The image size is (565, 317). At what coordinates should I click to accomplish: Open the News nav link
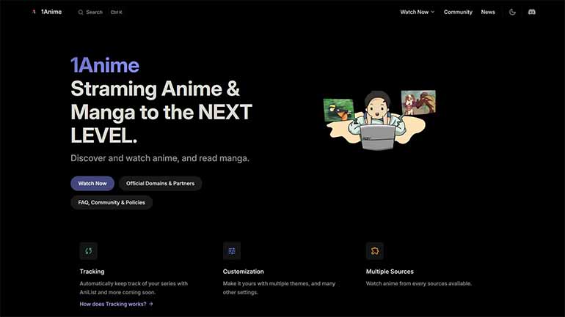[488, 12]
